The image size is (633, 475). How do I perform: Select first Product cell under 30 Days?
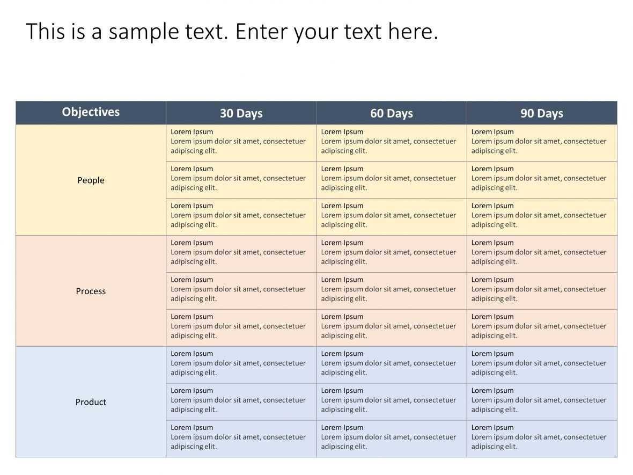click(x=241, y=365)
